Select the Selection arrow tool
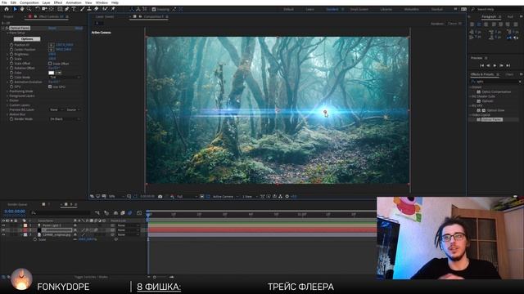 15,9
